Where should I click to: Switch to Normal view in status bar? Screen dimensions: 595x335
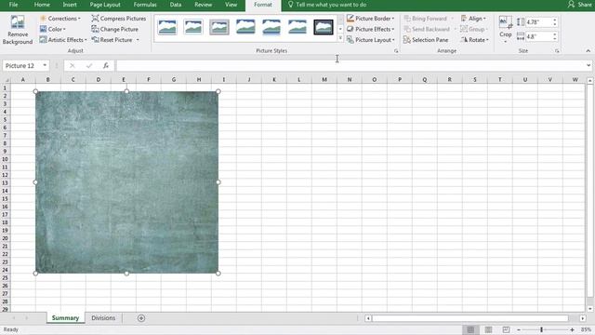click(x=470, y=329)
